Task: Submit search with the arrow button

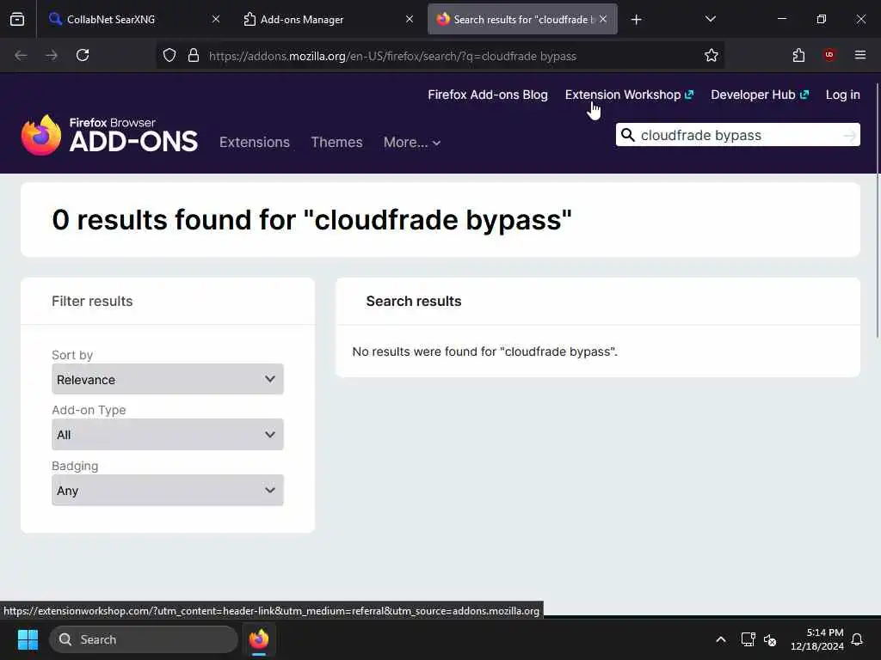Action: pyautogui.click(x=849, y=135)
